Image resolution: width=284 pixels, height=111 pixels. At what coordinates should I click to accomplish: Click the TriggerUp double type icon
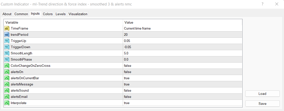pyautogui.click(x=7, y=41)
